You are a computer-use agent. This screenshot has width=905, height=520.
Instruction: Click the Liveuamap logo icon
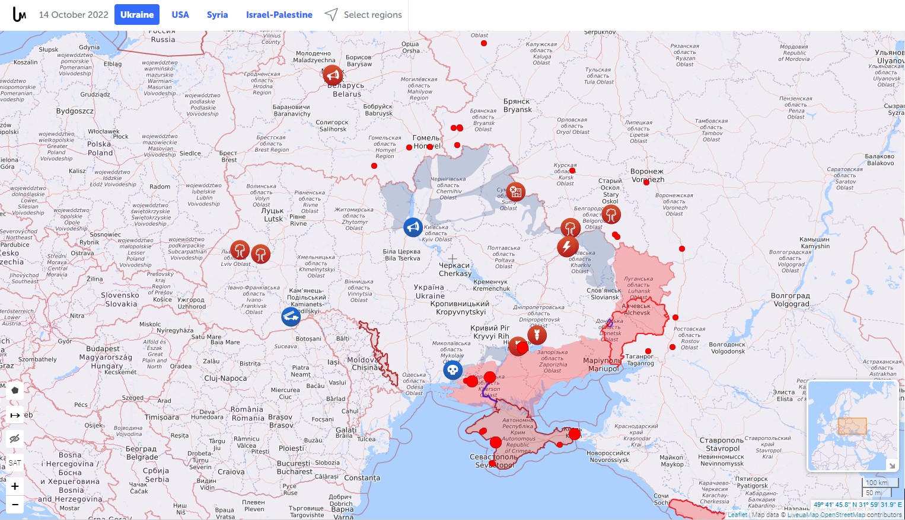(19, 15)
